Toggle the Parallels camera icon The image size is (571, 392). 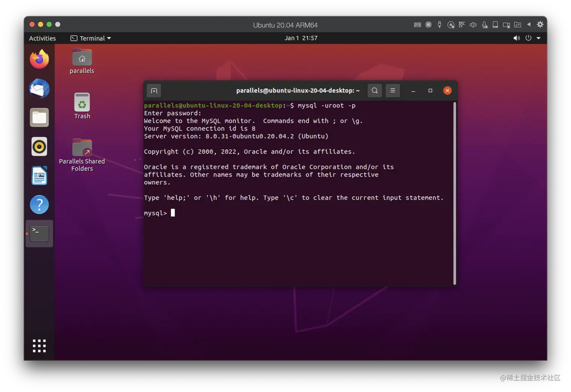tap(506, 25)
